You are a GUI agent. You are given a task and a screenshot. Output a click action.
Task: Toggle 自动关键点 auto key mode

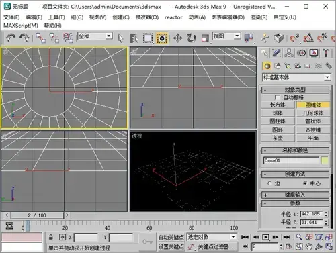(x=171, y=237)
